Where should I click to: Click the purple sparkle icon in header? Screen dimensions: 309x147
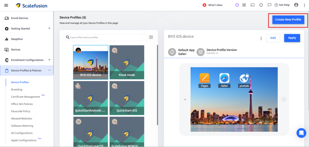click(x=237, y=5)
